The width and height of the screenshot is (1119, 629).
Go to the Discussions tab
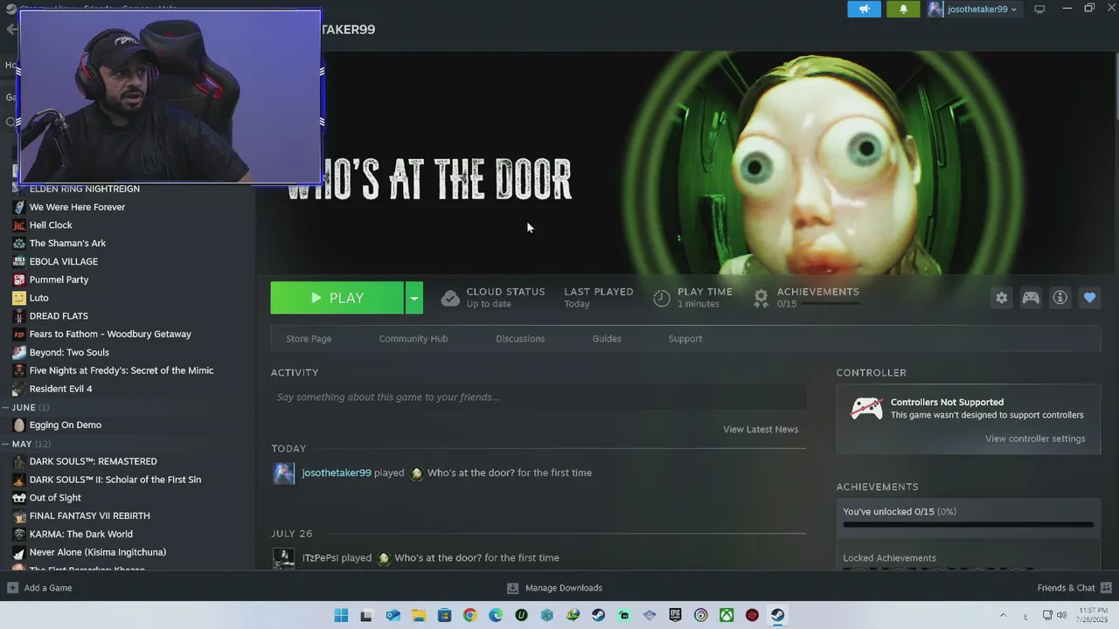pyautogui.click(x=520, y=339)
